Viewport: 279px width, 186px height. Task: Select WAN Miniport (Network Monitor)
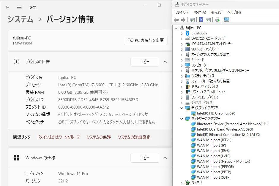(x=223, y=161)
